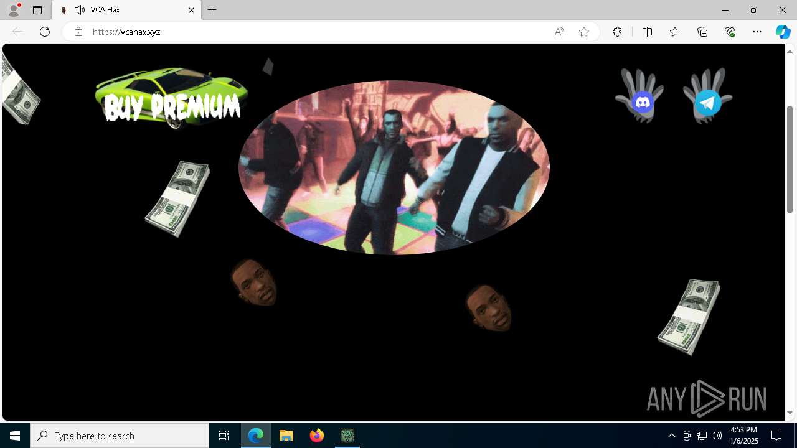Open the Windows Start menu
This screenshot has height=448, width=797.
click(x=15, y=436)
